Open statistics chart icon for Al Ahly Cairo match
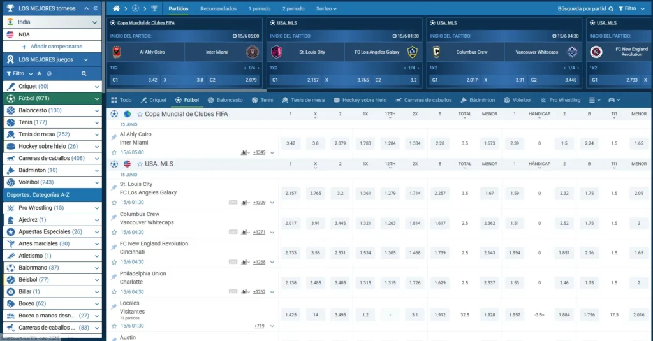653x341 pixels. point(244,152)
